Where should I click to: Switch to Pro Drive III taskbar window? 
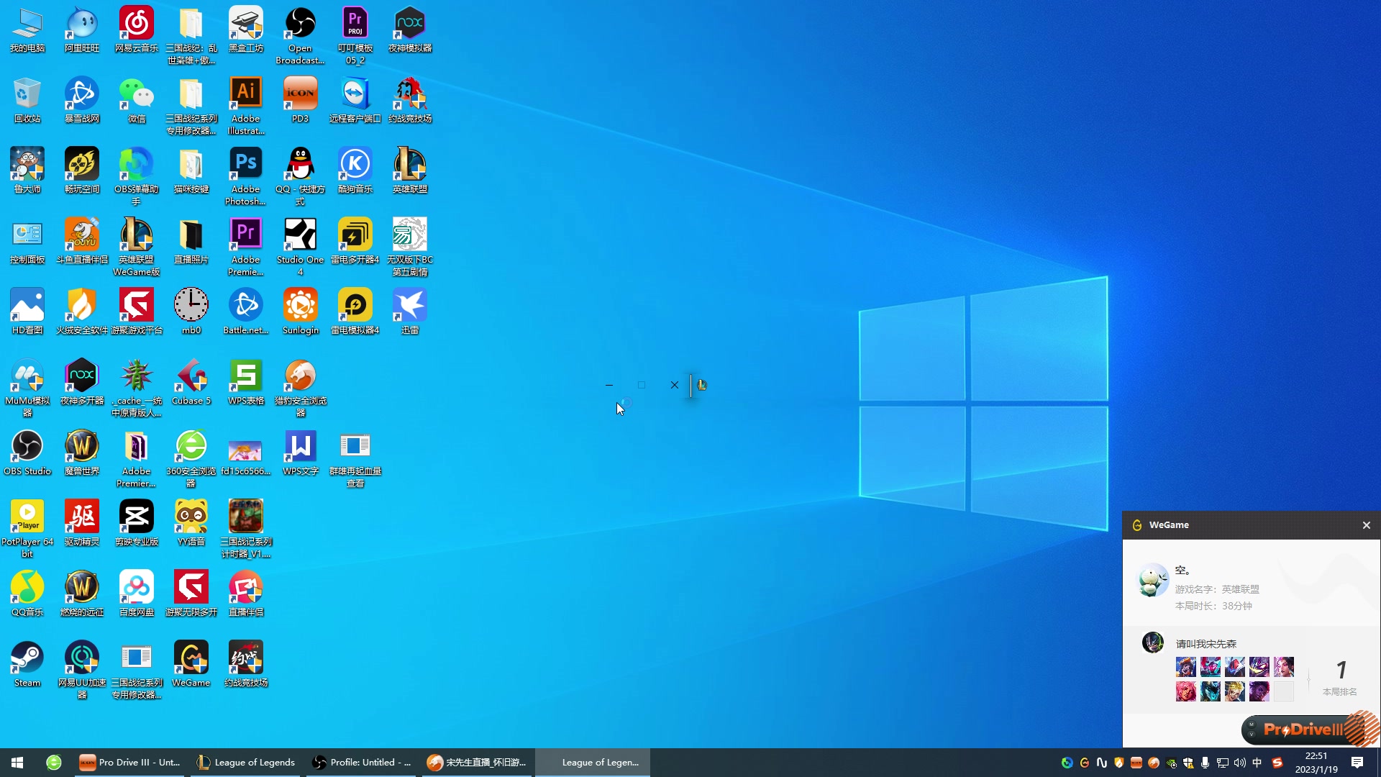point(130,763)
